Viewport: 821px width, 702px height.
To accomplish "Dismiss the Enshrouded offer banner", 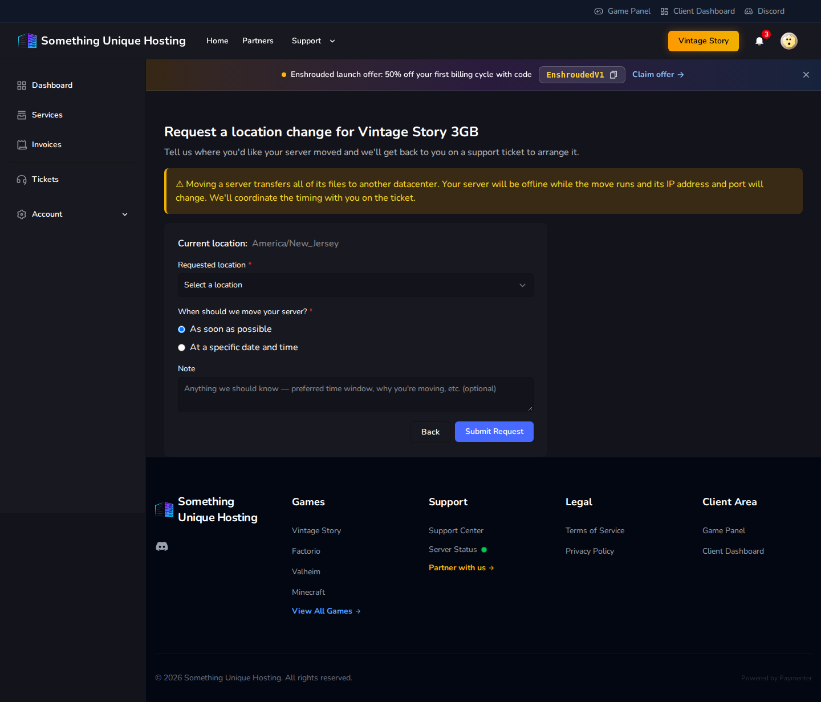I will click(x=806, y=75).
